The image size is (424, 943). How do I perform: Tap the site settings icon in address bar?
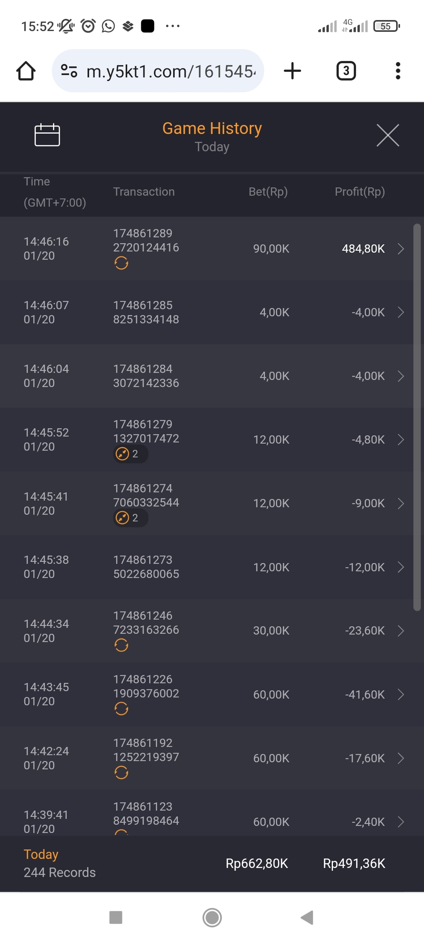point(69,71)
